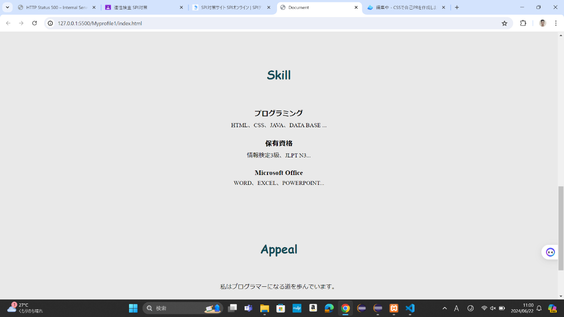Open Microsoft Teams from taskbar
564x317 pixels.
(x=248, y=308)
